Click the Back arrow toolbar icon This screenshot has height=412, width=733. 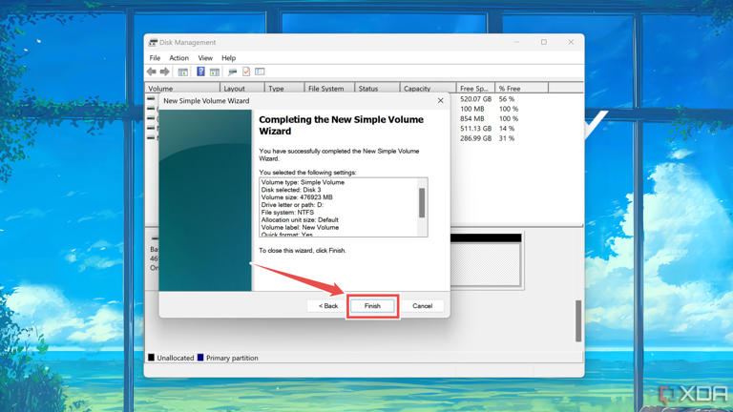(x=151, y=72)
